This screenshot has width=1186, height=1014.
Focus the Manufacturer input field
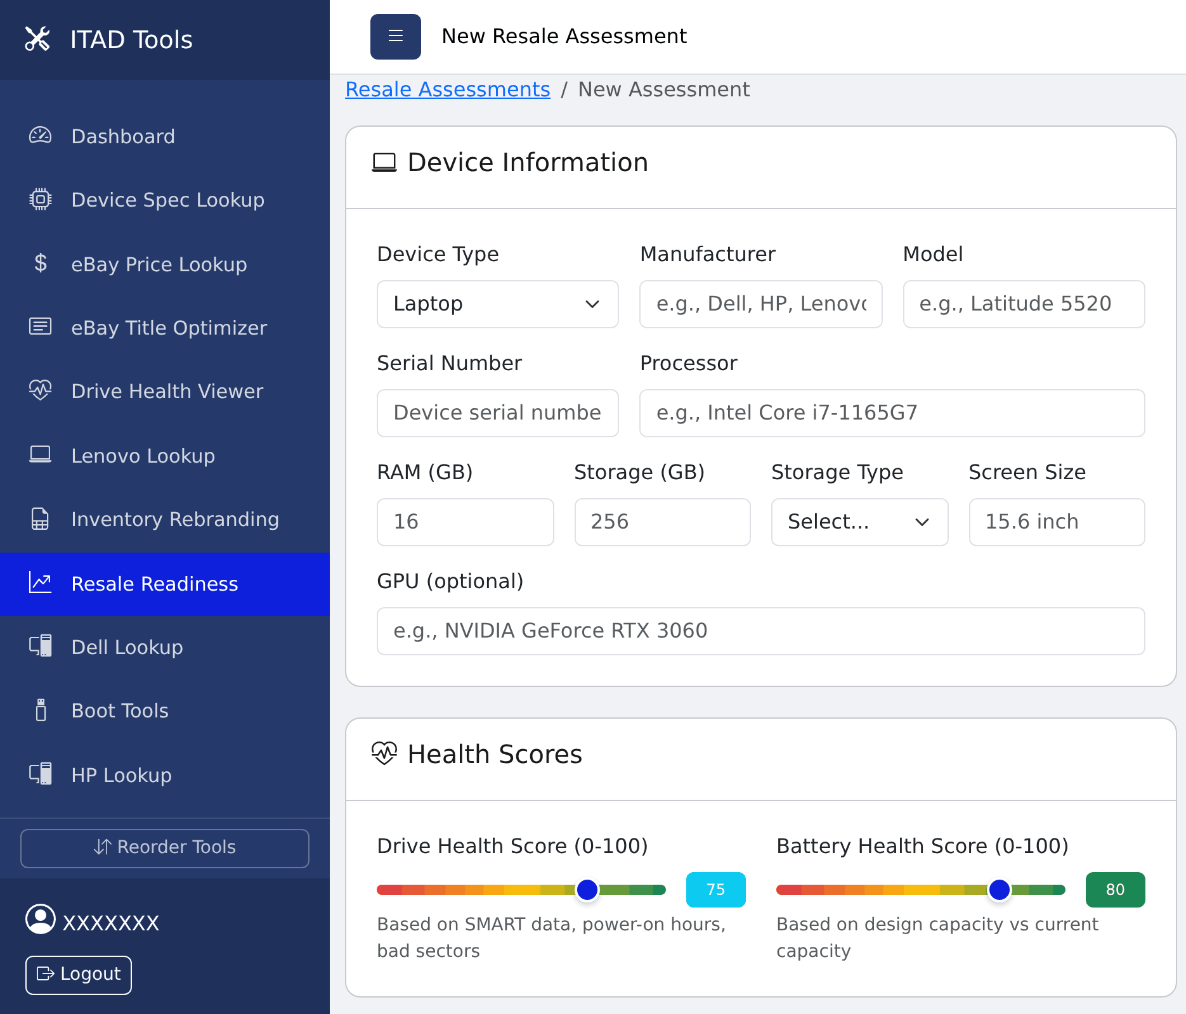pyautogui.click(x=761, y=304)
